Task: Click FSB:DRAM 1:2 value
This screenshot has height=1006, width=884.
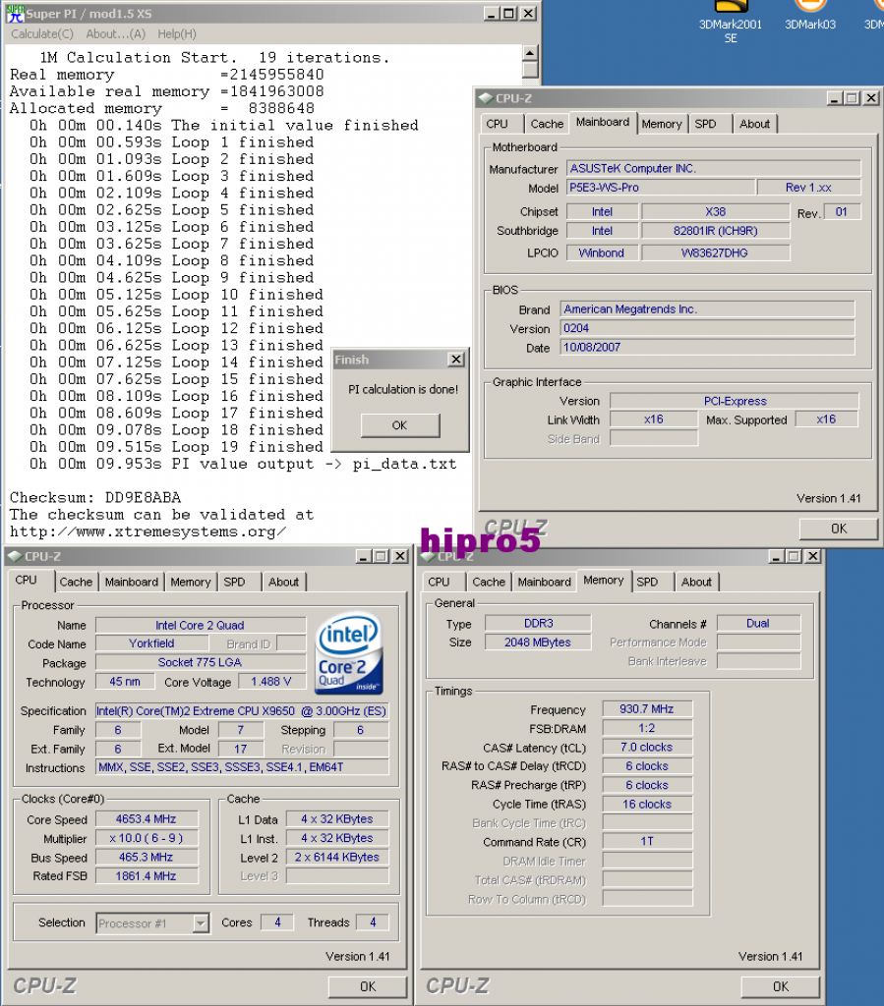Action: (x=647, y=728)
